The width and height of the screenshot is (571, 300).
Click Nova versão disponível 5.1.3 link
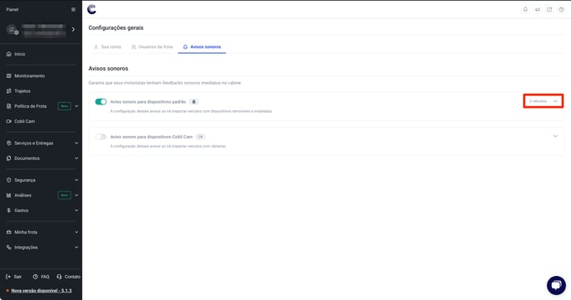[41, 291]
